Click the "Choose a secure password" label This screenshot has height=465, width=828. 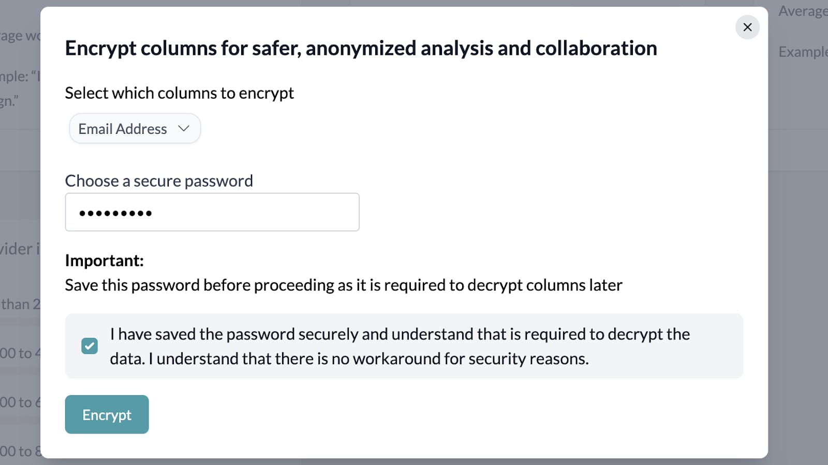point(159,180)
